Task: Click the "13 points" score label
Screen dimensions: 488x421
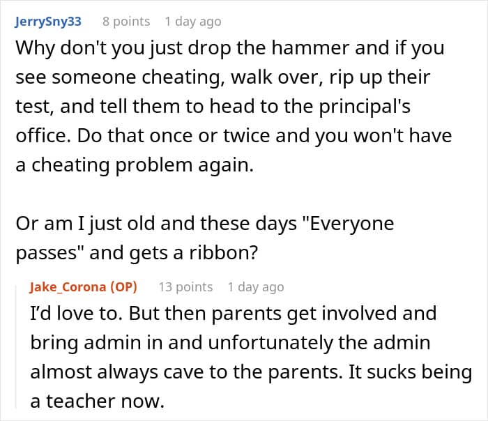Action: click(x=186, y=287)
